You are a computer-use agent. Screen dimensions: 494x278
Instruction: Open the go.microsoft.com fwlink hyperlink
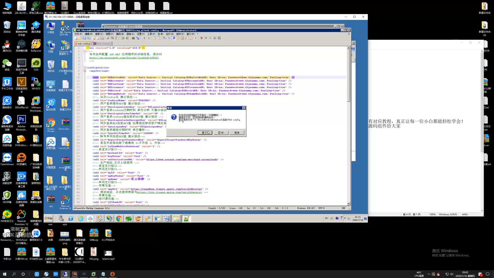[124, 58]
